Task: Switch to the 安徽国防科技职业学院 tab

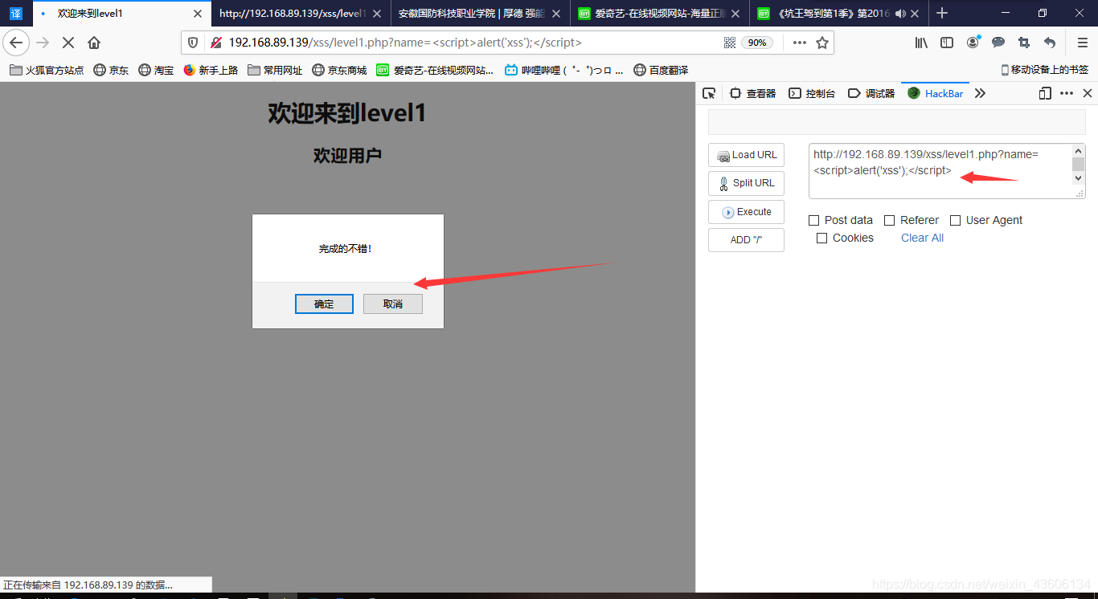Action: (x=481, y=14)
